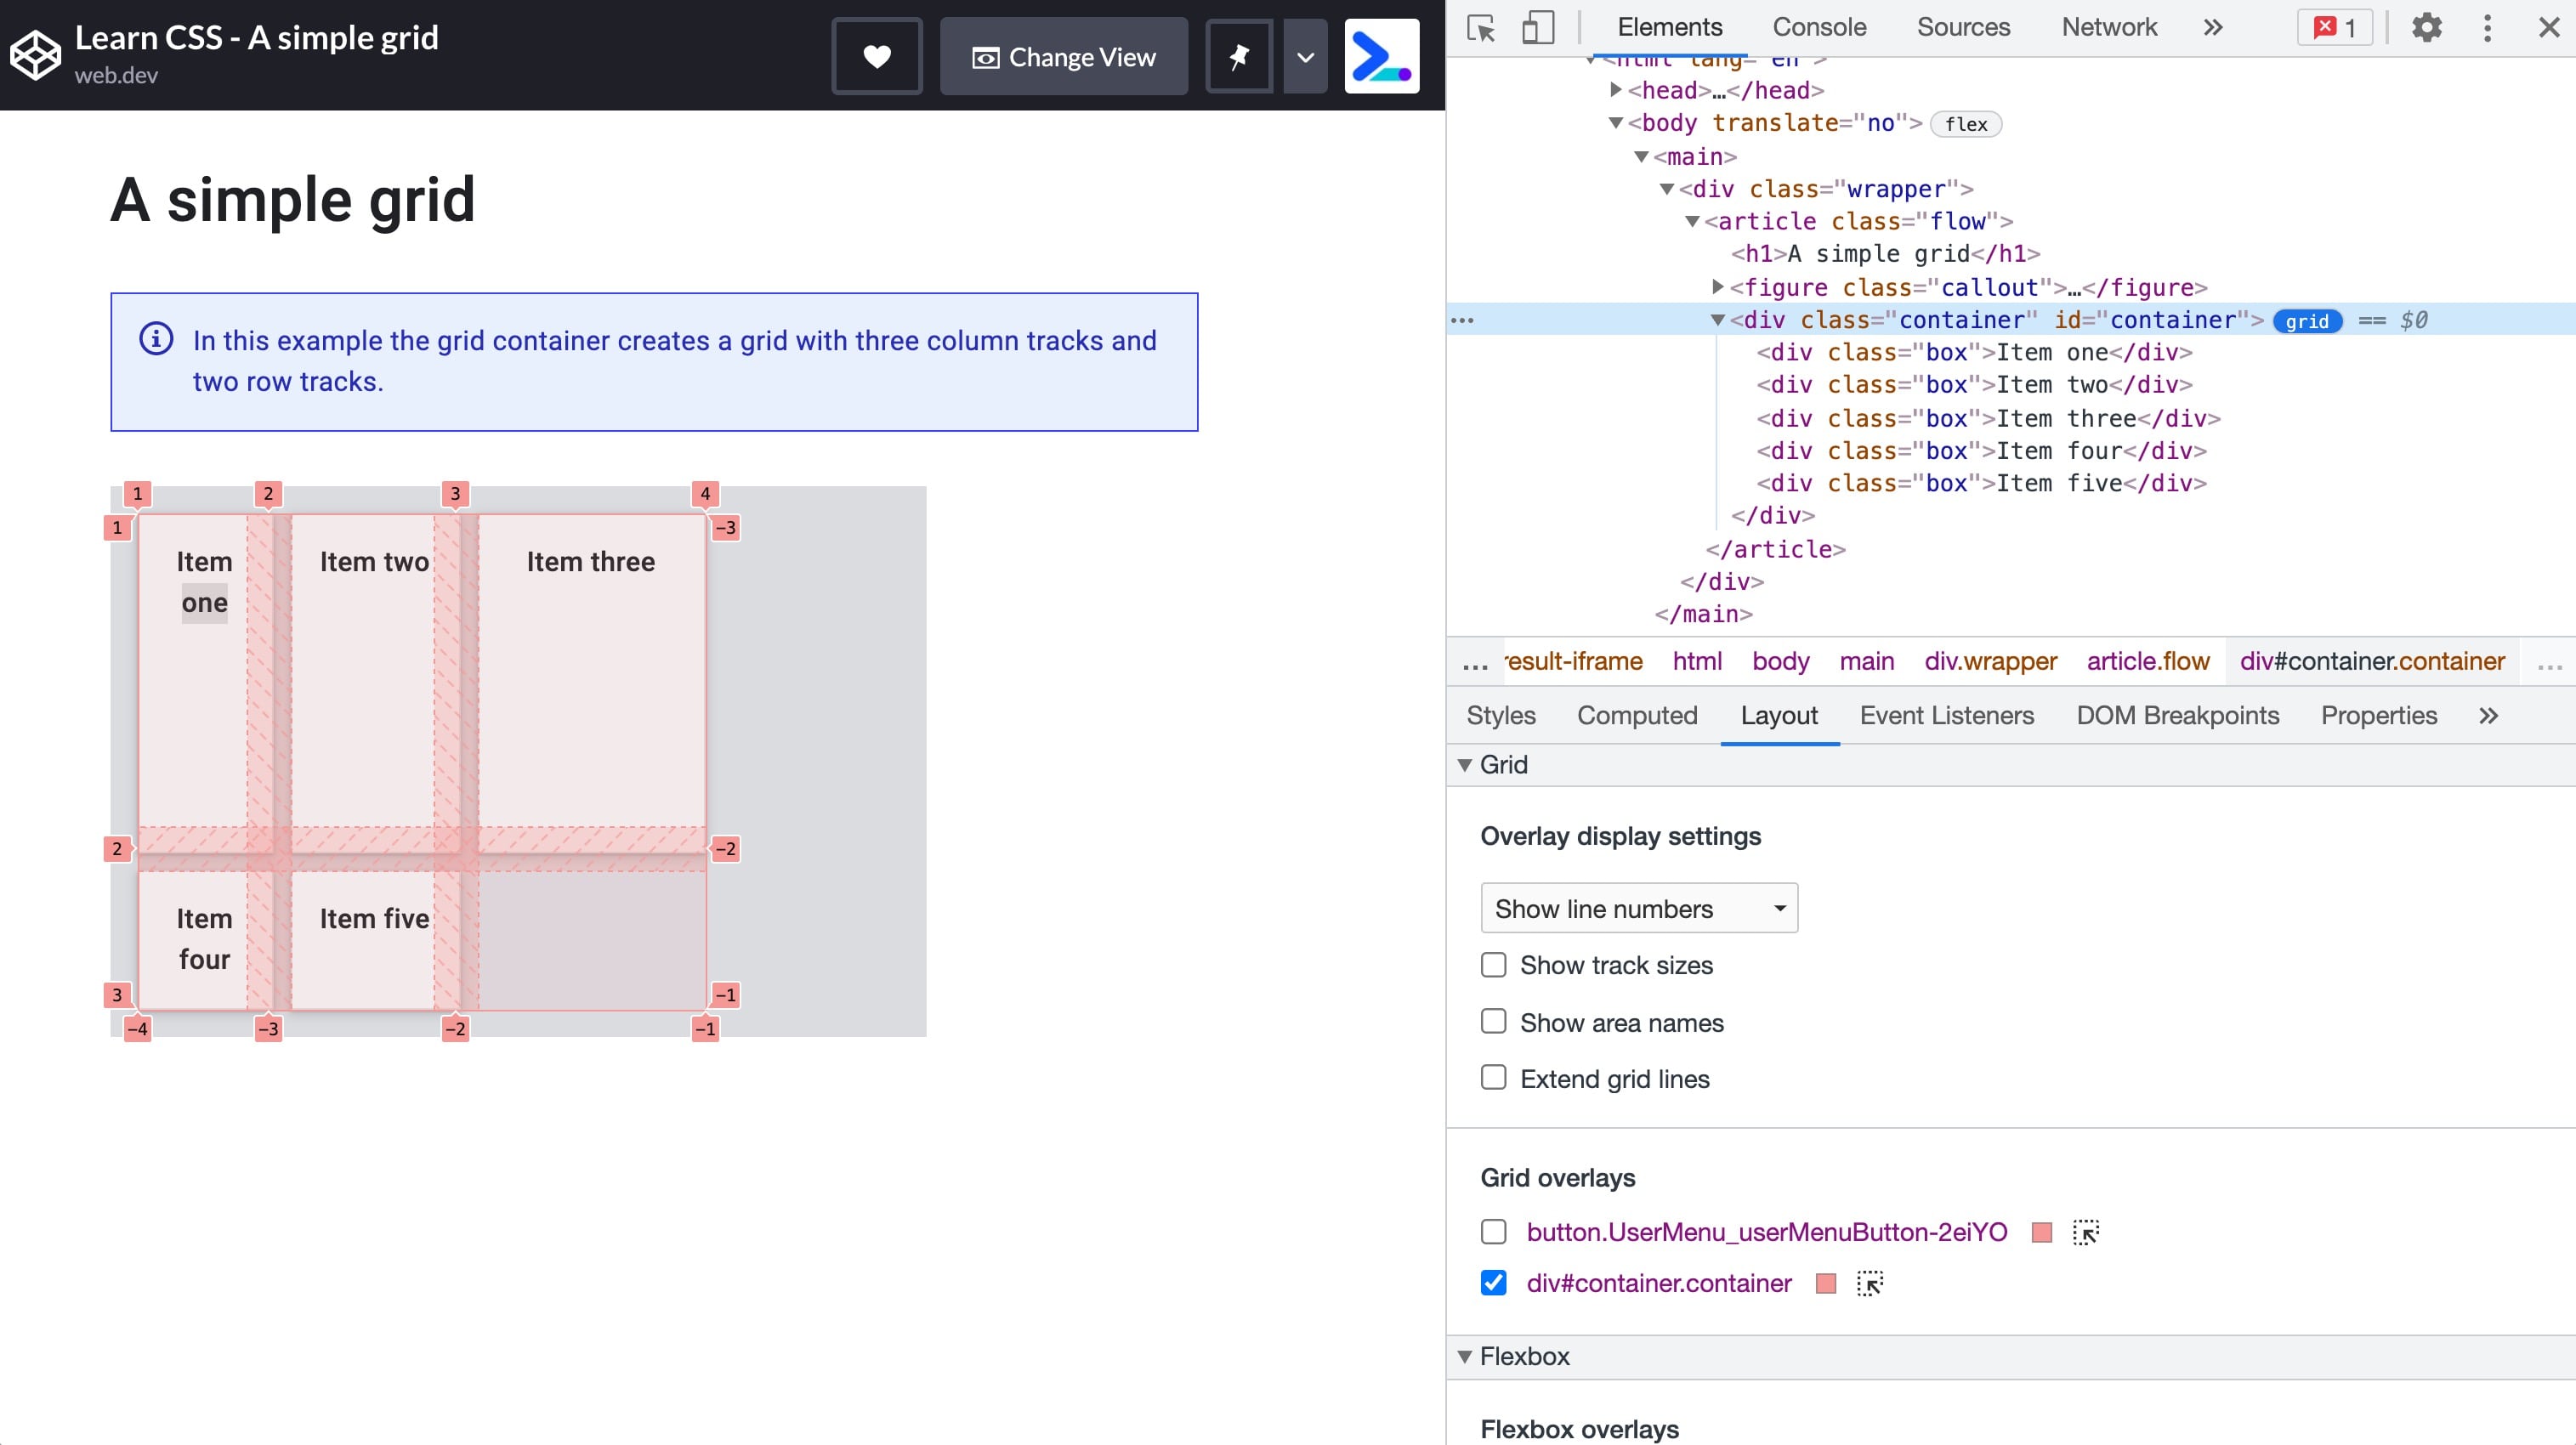The image size is (2576, 1445).
Task: Toggle the Show track sizes checkbox
Action: [x=1495, y=964]
